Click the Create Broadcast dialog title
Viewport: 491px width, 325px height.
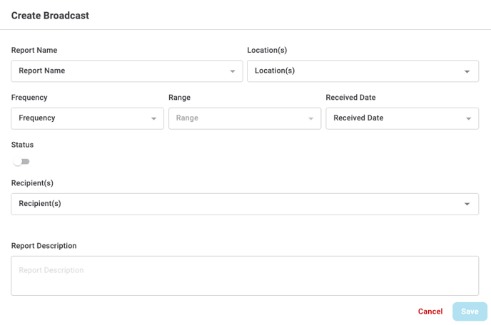point(50,16)
